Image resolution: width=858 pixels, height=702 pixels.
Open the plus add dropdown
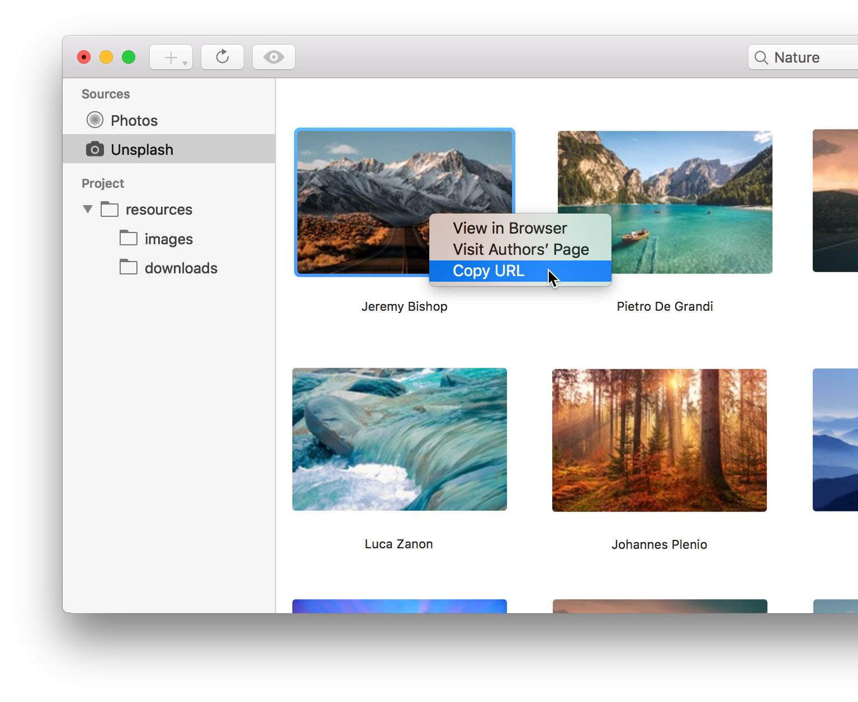tap(171, 57)
